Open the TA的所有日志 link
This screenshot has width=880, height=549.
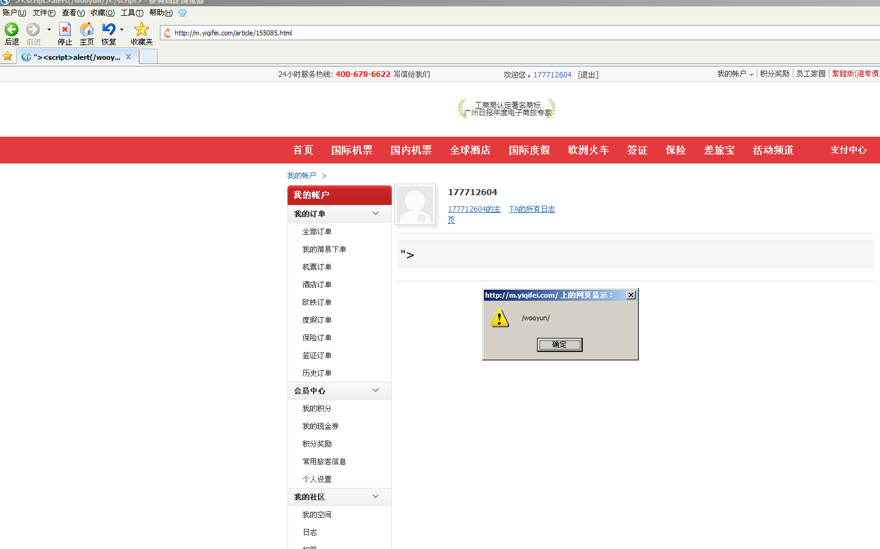(532, 209)
